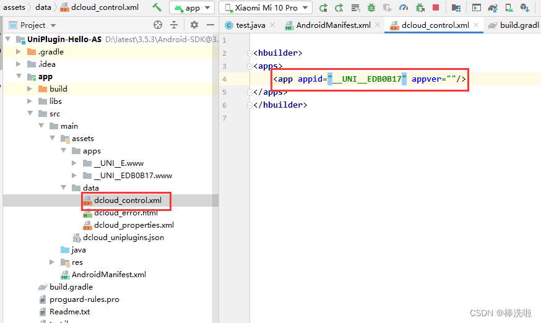Open Project panel gear settings

194,25
